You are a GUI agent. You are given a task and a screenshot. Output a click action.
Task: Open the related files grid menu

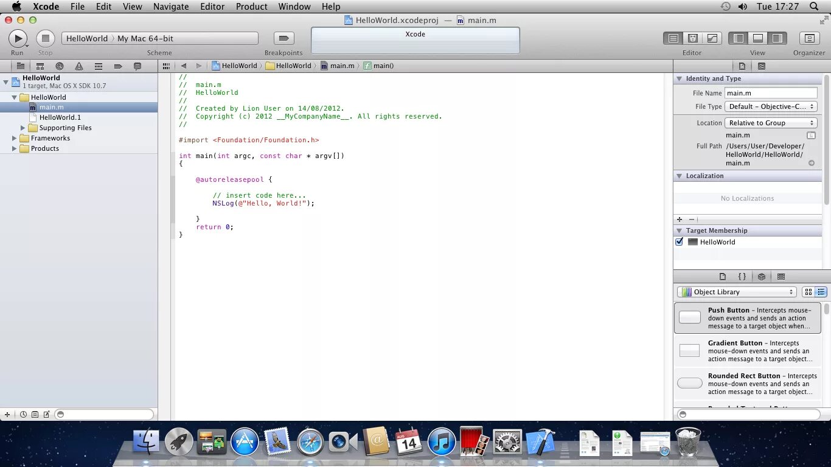pos(166,66)
